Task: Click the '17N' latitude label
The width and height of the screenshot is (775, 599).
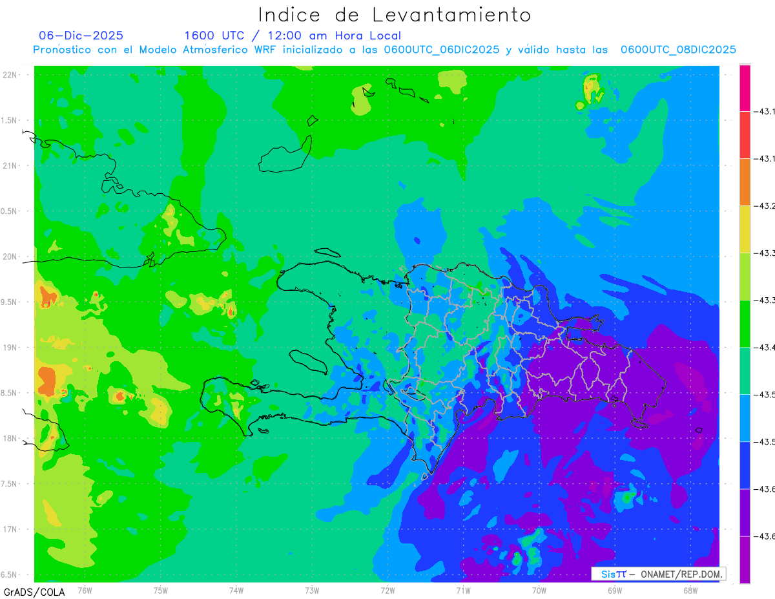Action: 9,529
